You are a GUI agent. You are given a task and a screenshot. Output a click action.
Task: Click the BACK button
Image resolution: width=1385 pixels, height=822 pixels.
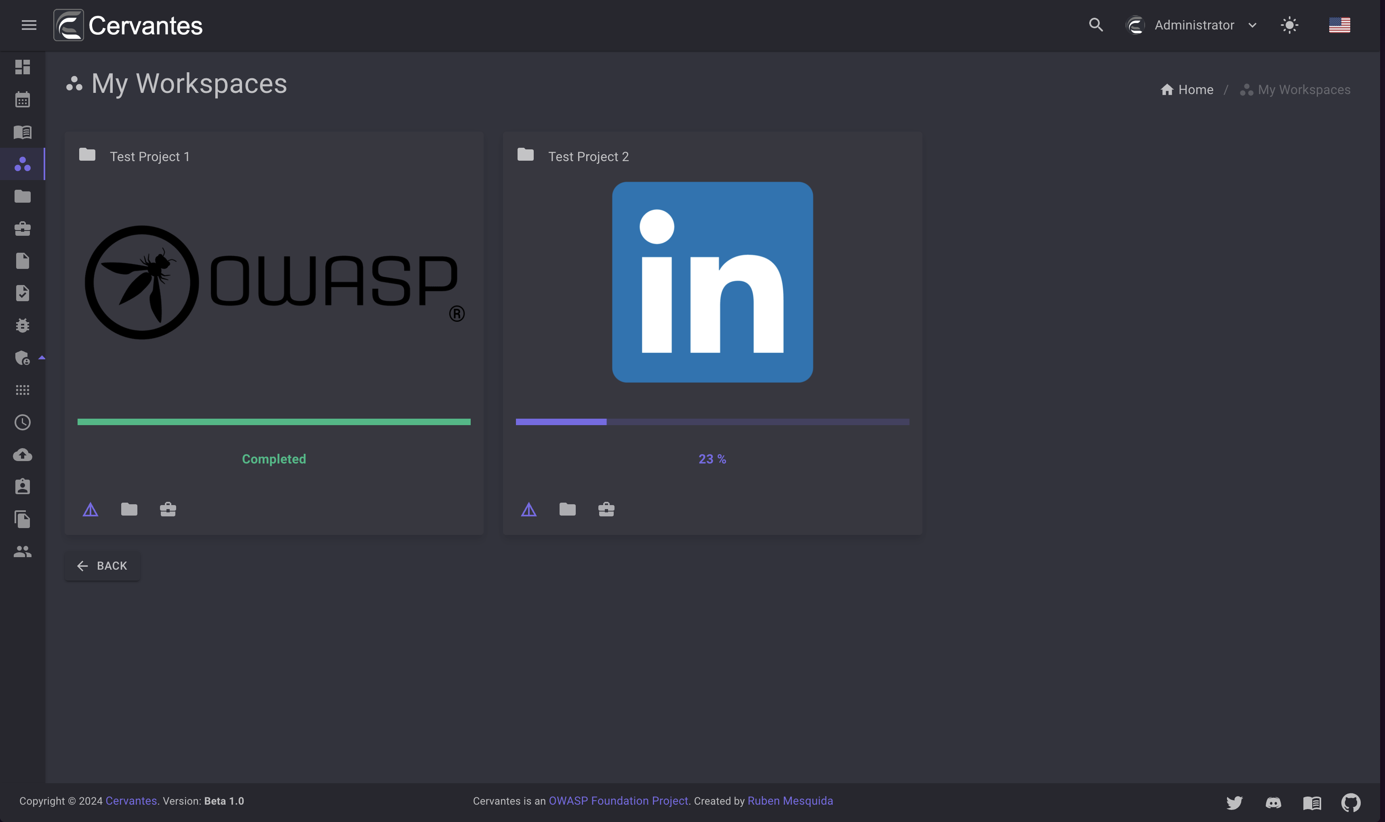[102, 566]
